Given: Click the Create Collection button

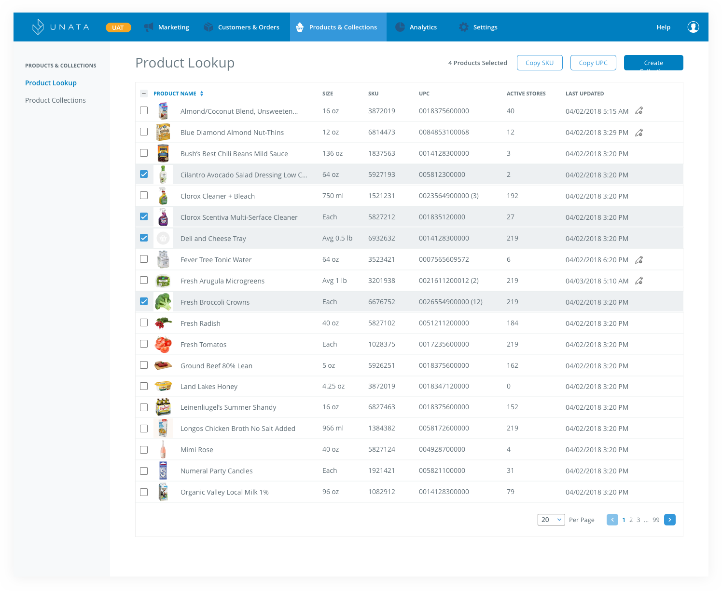Looking at the screenshot, I should pyautogui.click(x=653, y=63).
